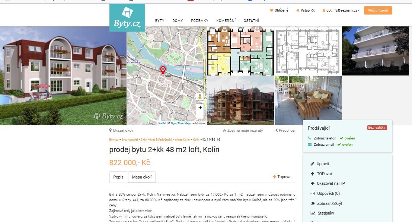412x222 pixels.
Task: Zoom in the map with plus button
Action: pyautogui.click(x=200, y=107)
